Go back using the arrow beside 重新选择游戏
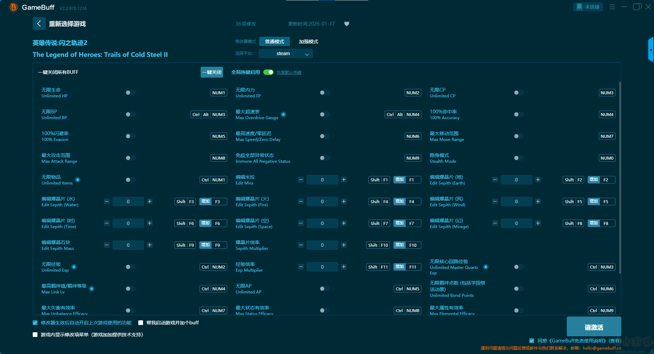Viewport: 654px width, 354px height. [x=39, y=23]
